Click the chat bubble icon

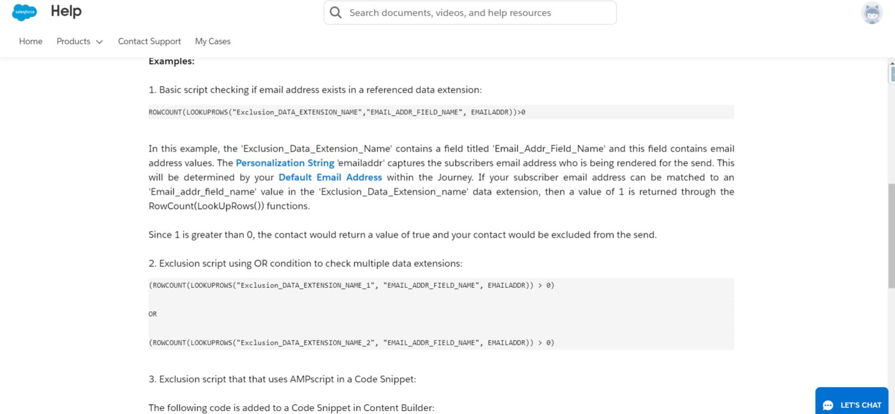tap(828, 405)
